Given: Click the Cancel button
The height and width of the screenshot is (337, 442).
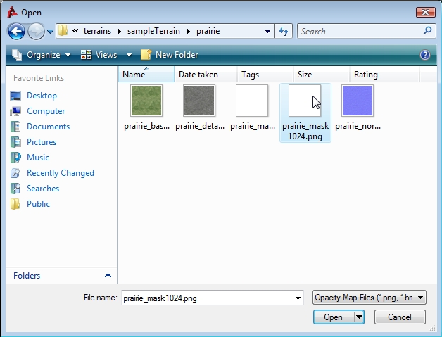Looking at the screenshot, I should (400, 317).
